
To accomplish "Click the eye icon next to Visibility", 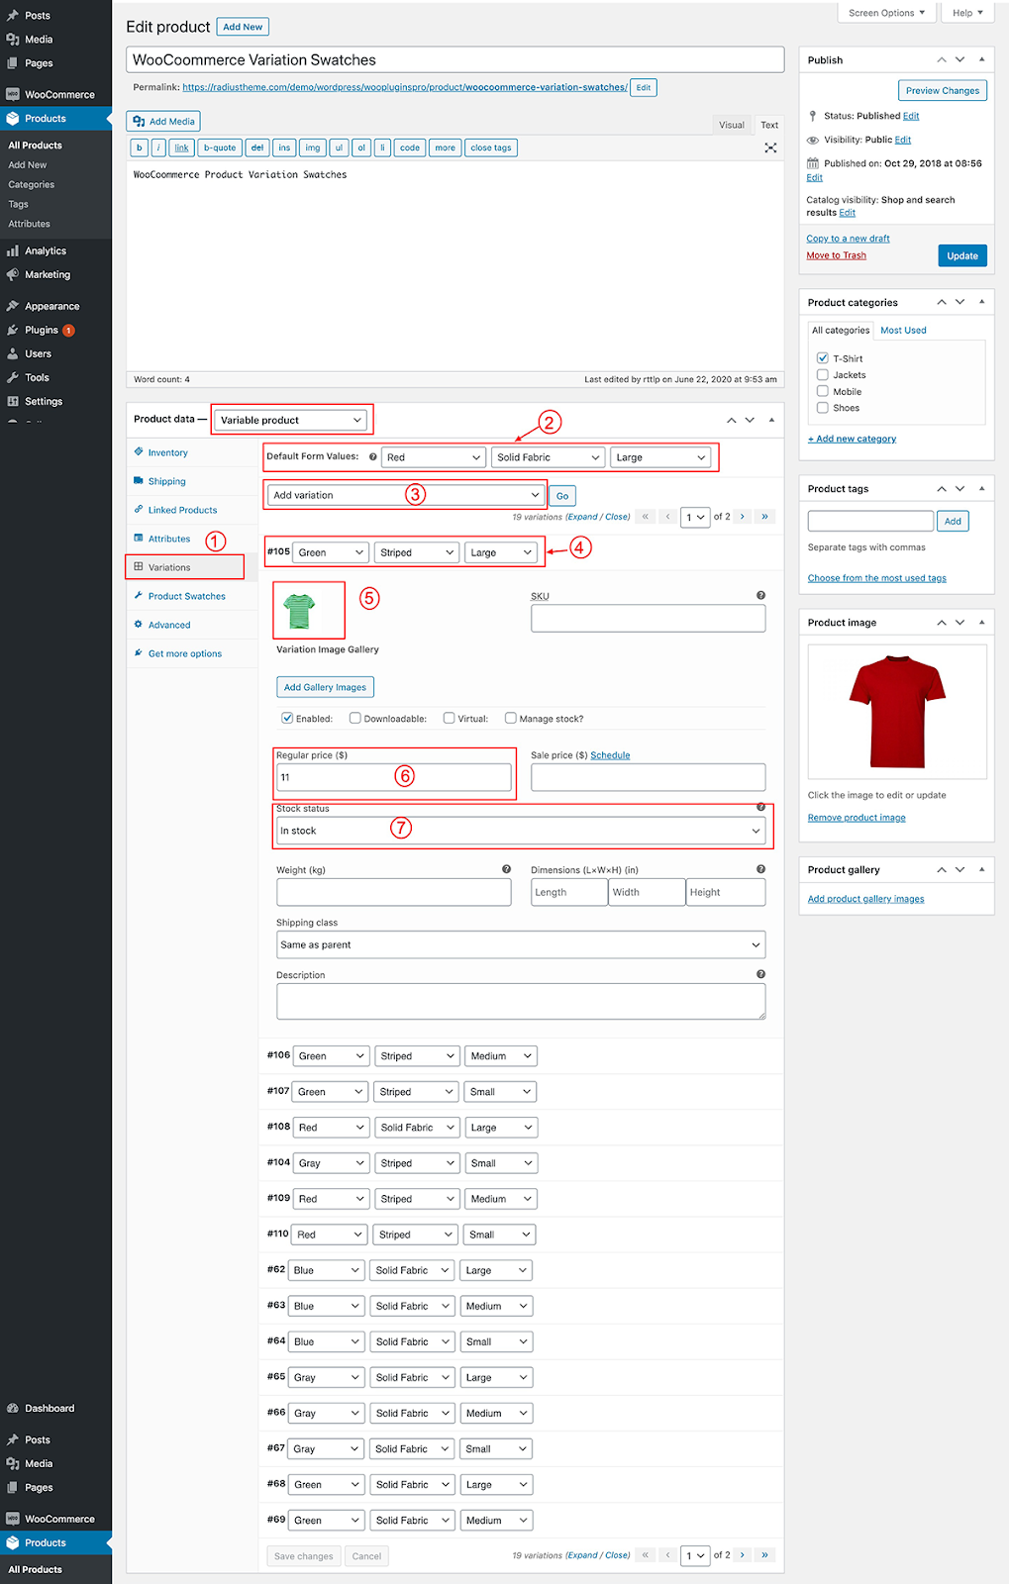I will pyautogui.click(x=813, y=140).
